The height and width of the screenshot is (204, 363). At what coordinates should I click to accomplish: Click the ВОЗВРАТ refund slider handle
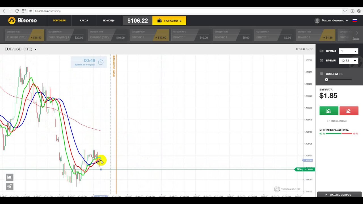coord(326,80)
